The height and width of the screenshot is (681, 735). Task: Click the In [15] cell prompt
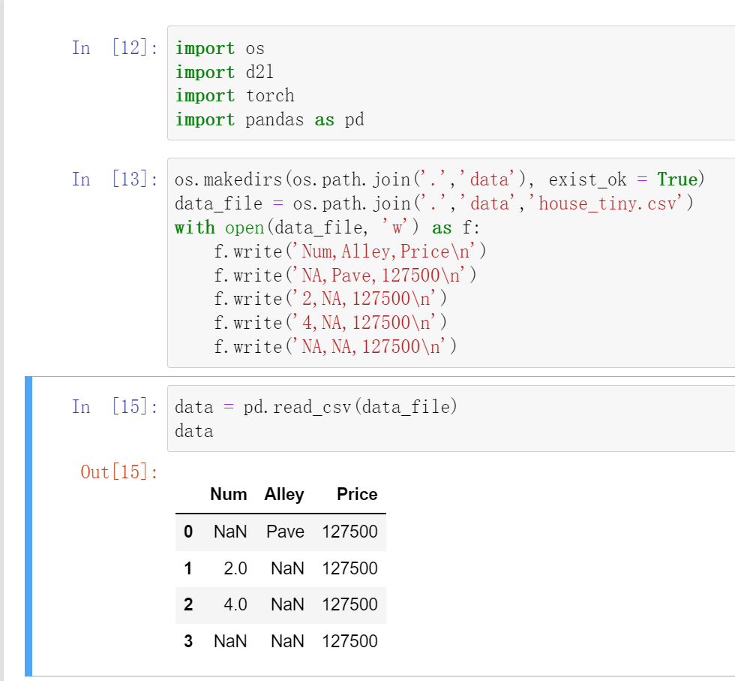pyautogui.click(x=115, y=406)
